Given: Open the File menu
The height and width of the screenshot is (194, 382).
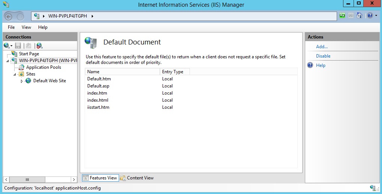Looking at the screenshot, I should pos(11,27).
